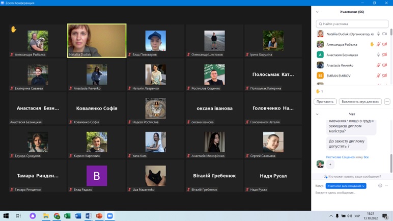Select Ростислав Соценко's video tile

coord(214,74)
